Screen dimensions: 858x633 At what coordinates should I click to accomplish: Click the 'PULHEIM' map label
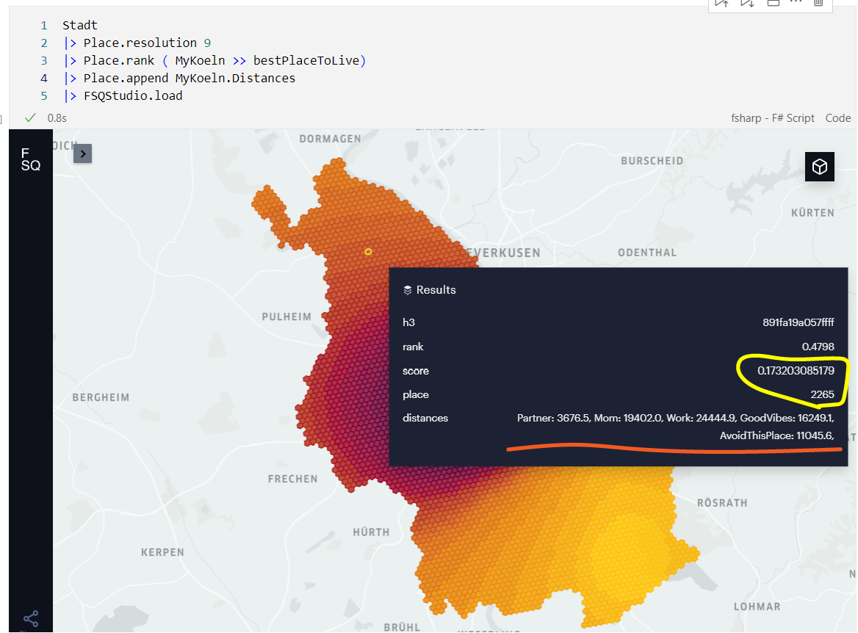(x=286, y=316)
